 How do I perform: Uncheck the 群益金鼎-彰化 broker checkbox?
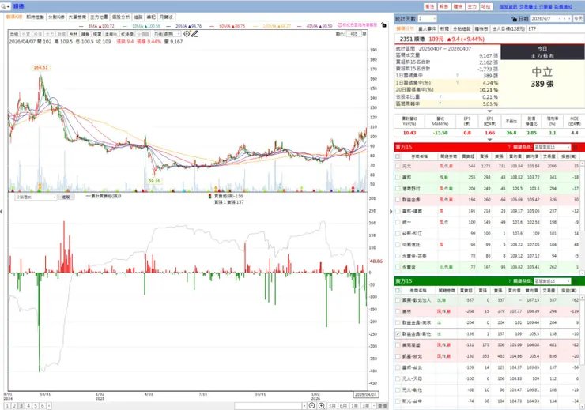click(x=398, y=334)
